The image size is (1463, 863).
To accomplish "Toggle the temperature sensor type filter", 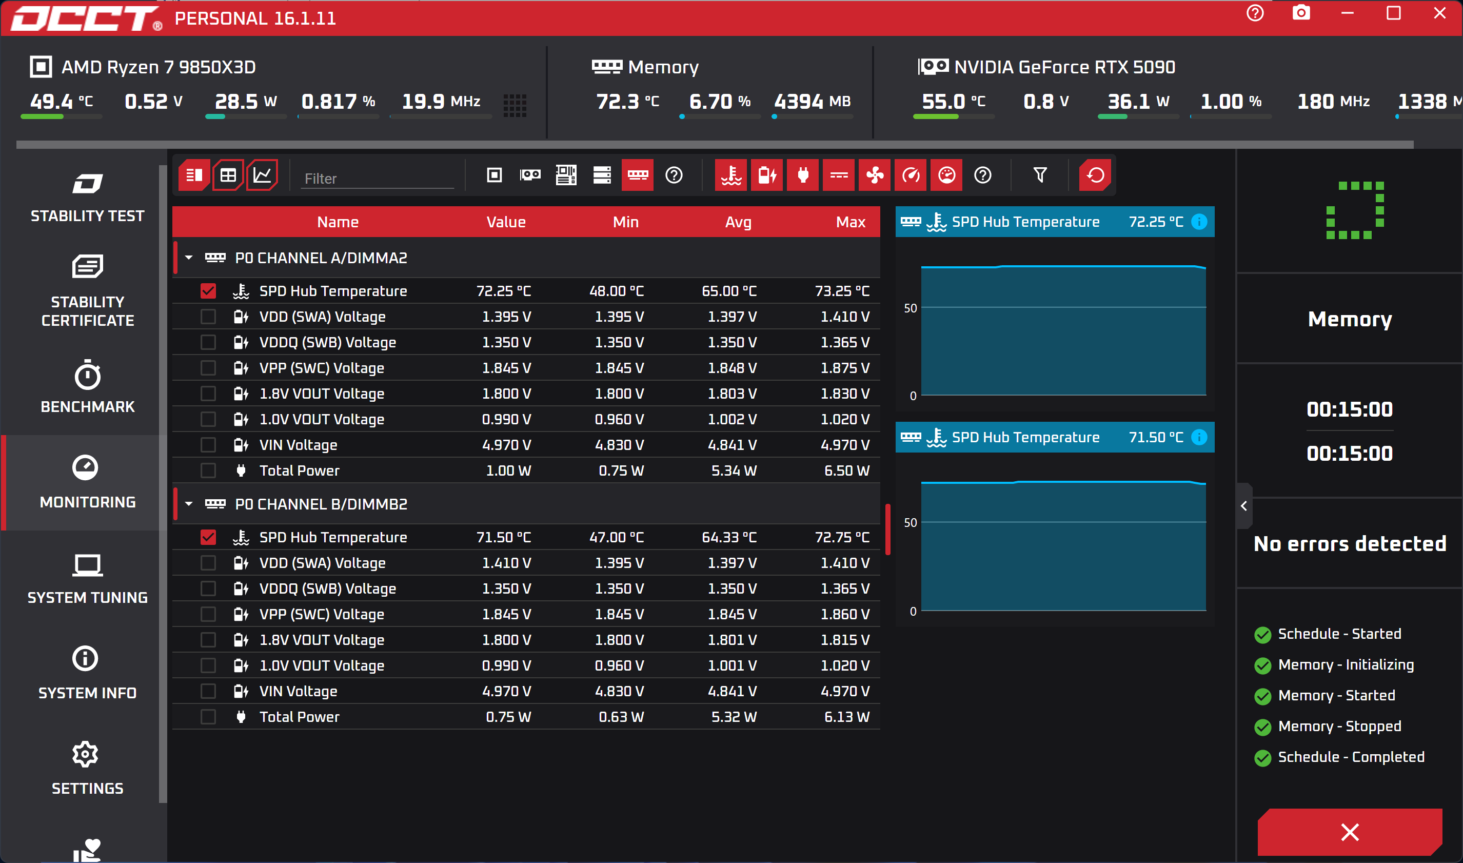I will point(731,175).
